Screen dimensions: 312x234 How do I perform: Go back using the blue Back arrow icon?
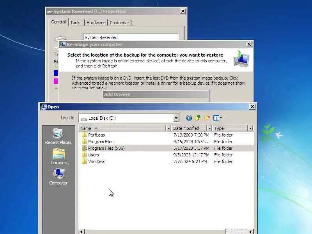(189, 118)
